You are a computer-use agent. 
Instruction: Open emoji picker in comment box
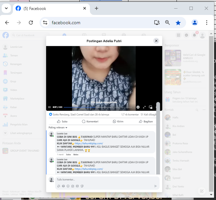point(68,186)
